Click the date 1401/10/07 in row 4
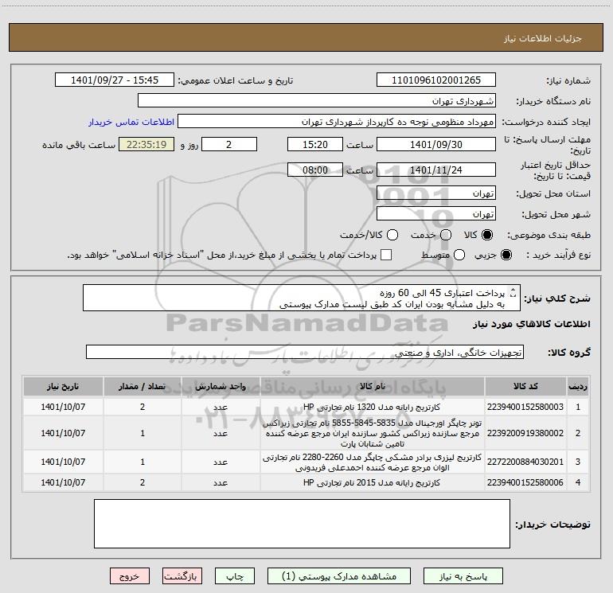The height and width of the screenshot is (593, 613). coord(63,482)
